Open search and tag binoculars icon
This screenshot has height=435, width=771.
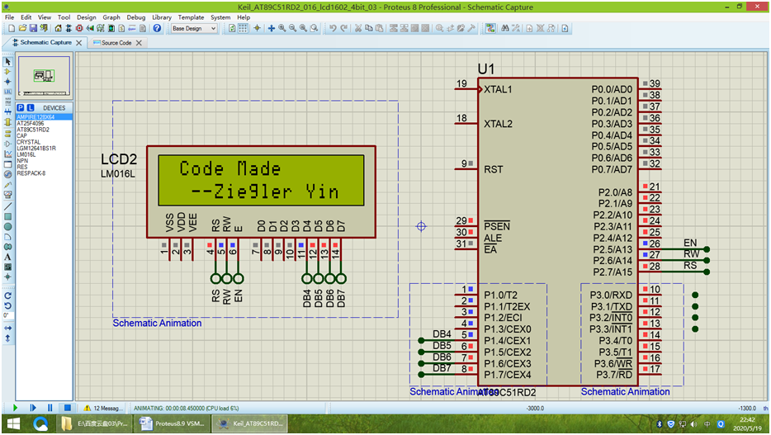pyautogui.click(x=505, y=29)
